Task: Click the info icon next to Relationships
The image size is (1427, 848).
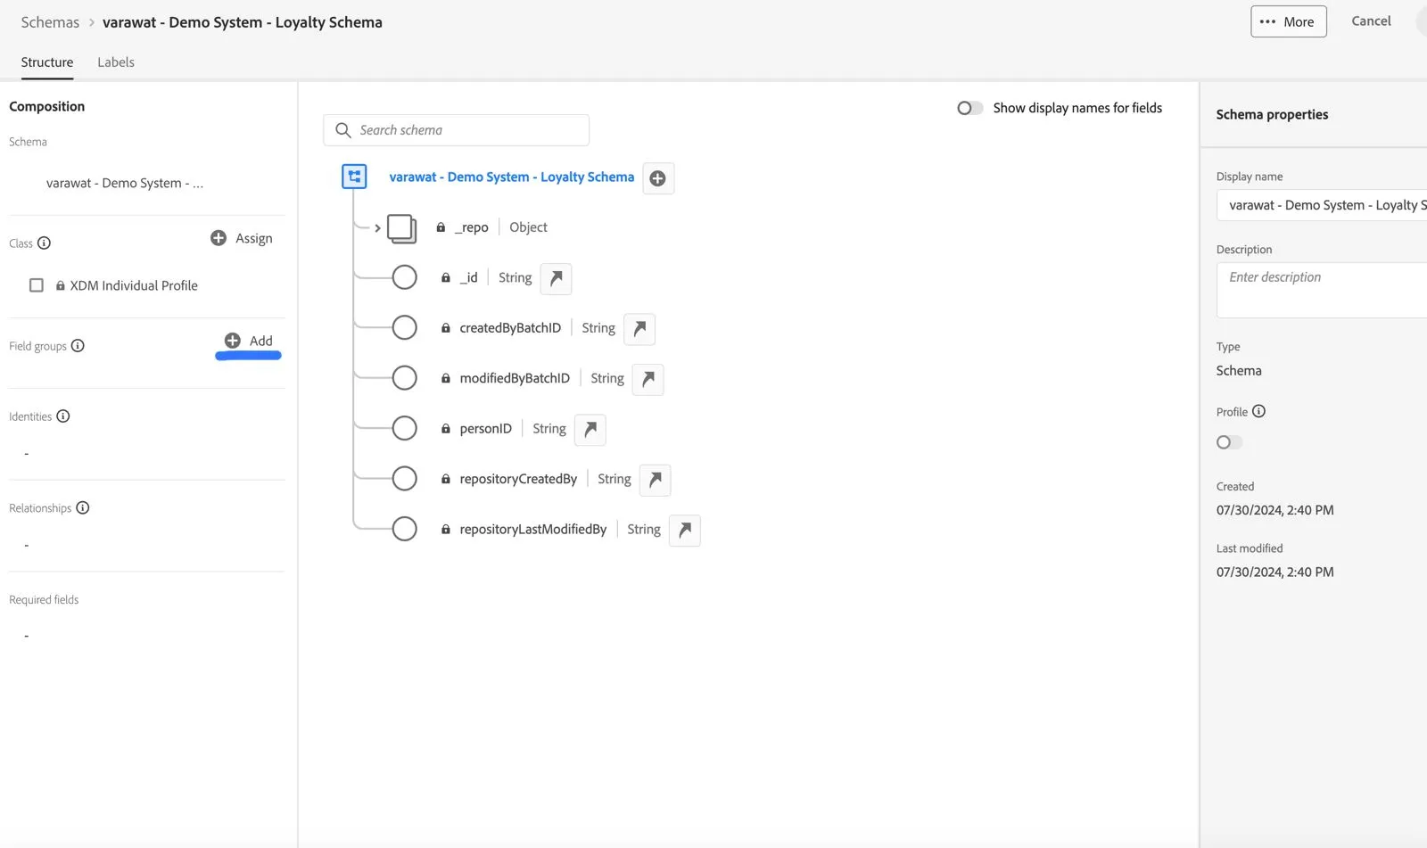Action: [82, 508]
